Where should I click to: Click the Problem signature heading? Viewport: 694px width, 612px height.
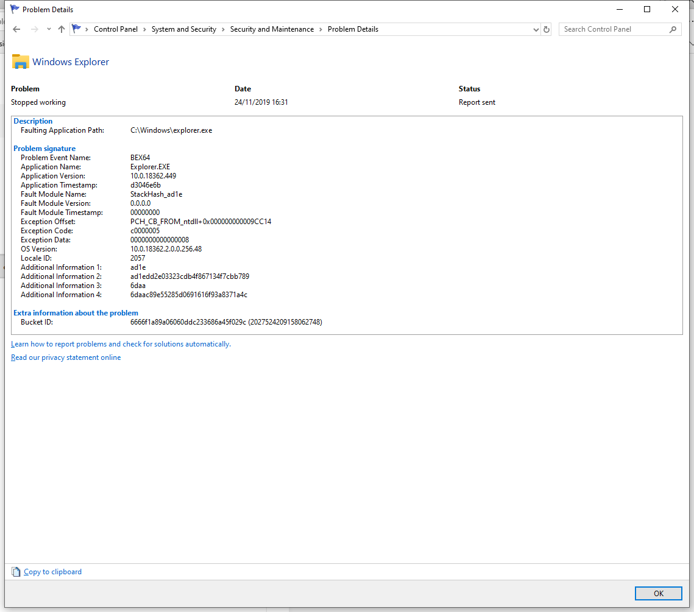[44, 149]
